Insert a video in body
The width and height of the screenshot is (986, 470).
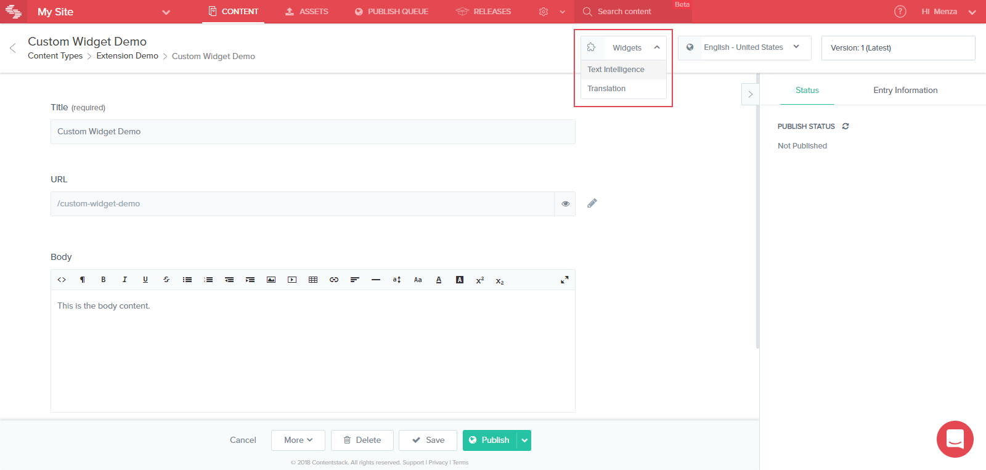(292, 280)
